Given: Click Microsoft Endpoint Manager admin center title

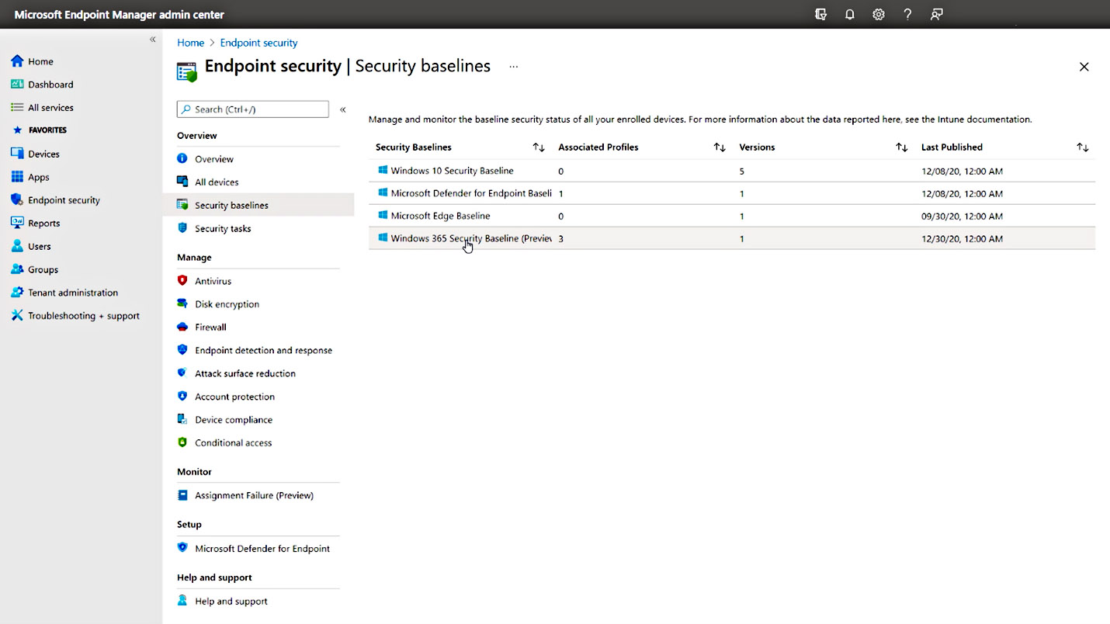Looking at the screenshot, I should [119, 15].
